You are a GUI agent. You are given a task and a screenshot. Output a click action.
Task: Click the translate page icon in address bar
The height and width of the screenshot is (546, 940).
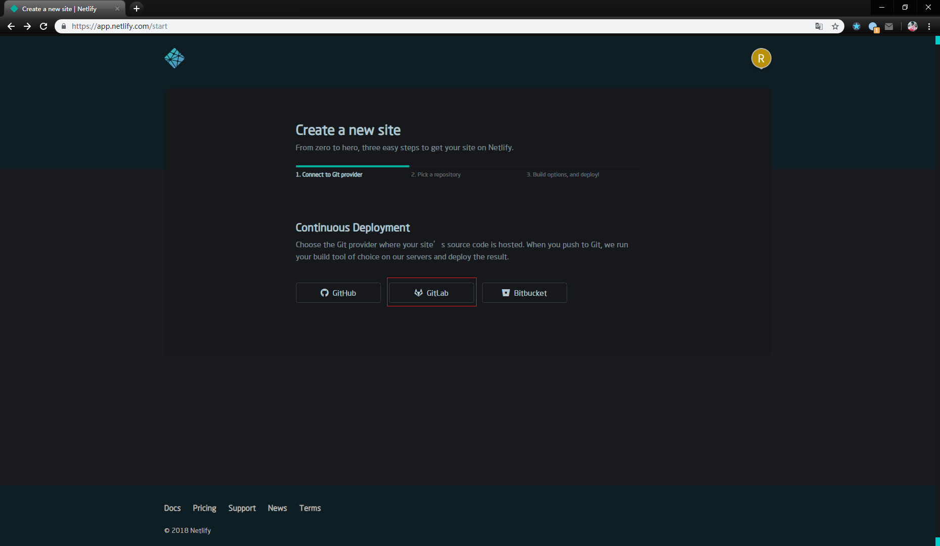point(819,26)
